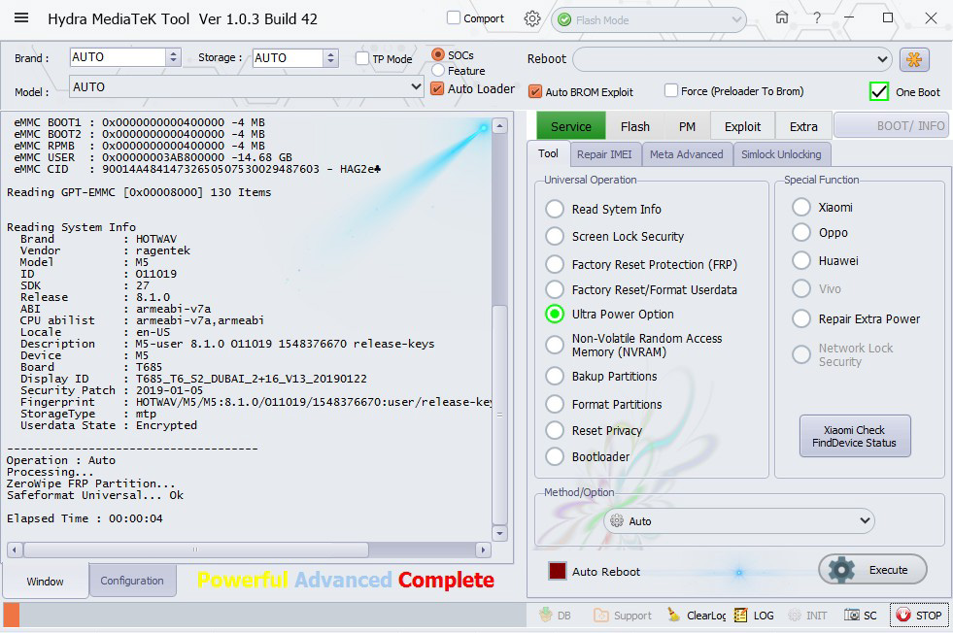
Task: Select Reset Privacy option
Action: click(555, 430)
